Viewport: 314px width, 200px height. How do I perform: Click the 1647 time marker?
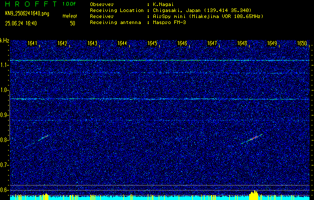pos(212,43)
